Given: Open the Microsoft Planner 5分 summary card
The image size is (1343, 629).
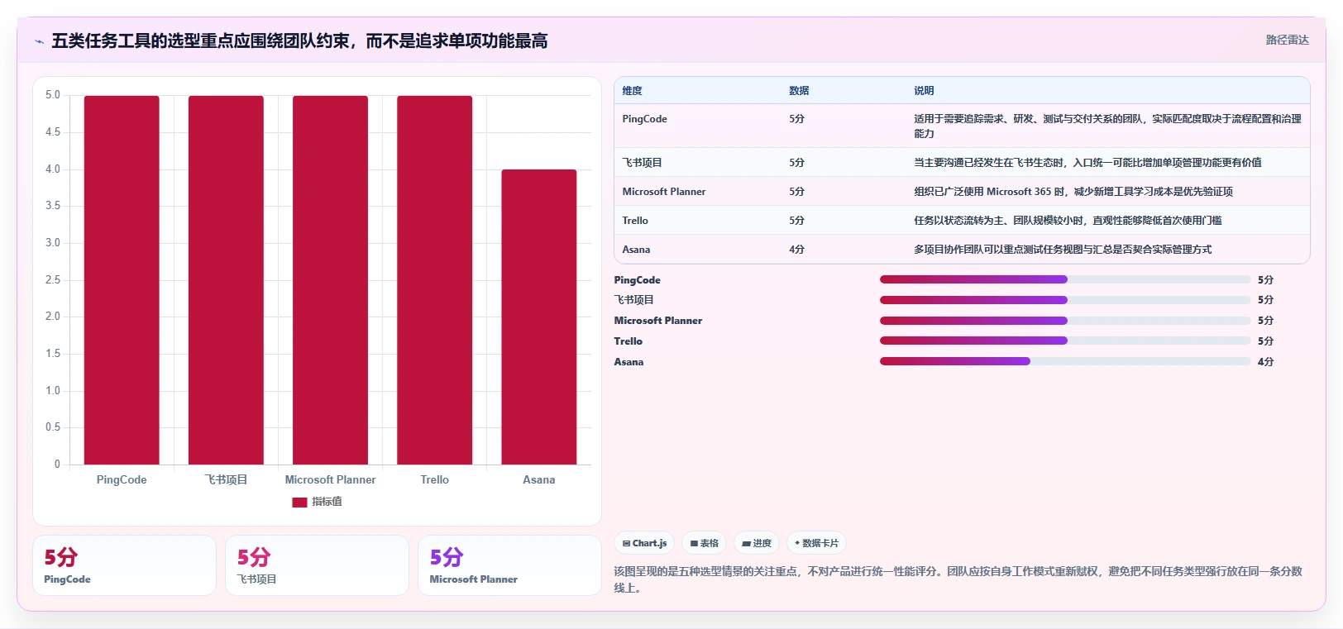Looking at the screenshot, I should point(509,565).
